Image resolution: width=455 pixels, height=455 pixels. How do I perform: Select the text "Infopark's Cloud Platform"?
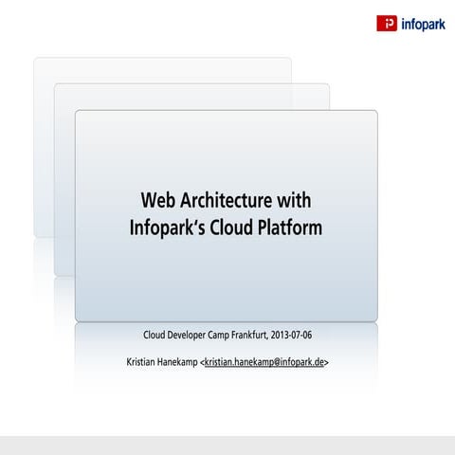coord(226,227)
